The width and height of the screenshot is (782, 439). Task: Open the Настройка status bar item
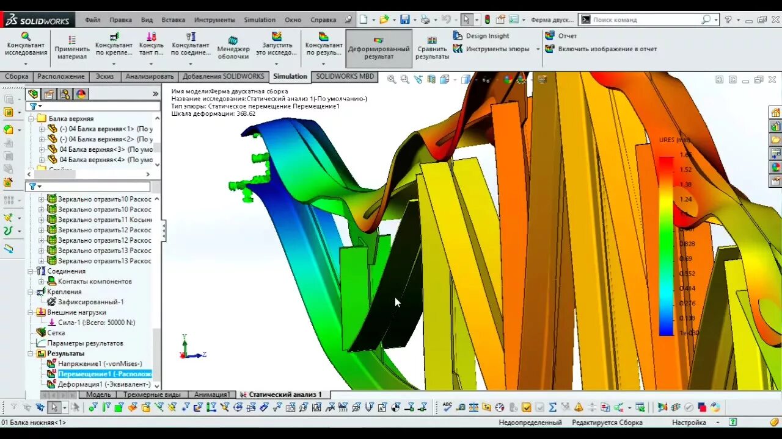(x=689, y=422)
